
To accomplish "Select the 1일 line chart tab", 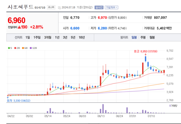I will (x=28, y=37).
